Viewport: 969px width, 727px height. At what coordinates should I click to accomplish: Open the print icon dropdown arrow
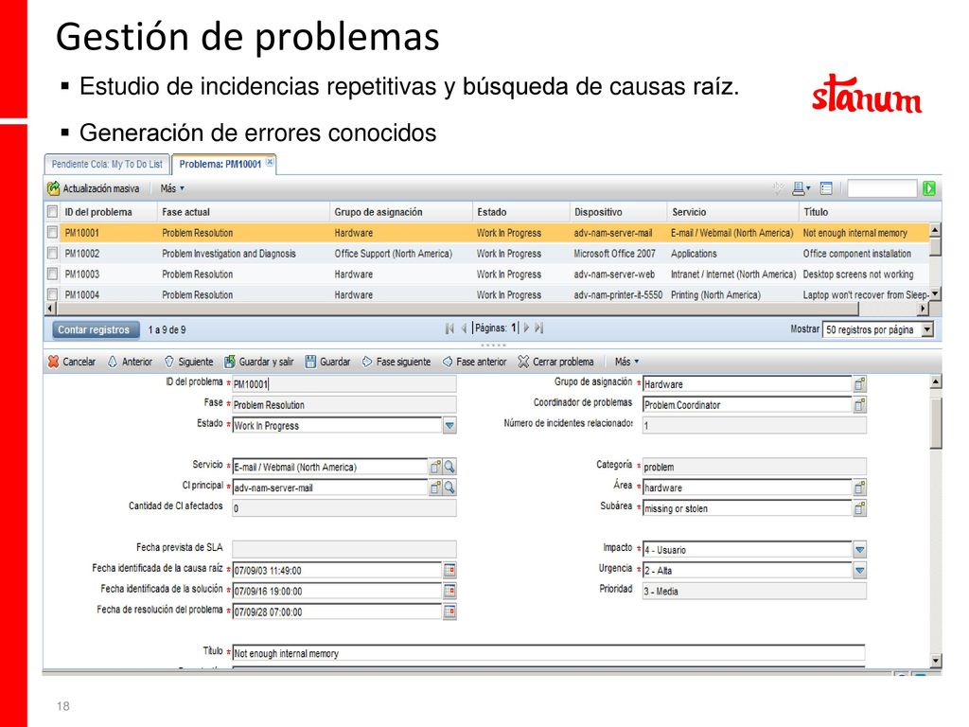(x=808, y=188)
